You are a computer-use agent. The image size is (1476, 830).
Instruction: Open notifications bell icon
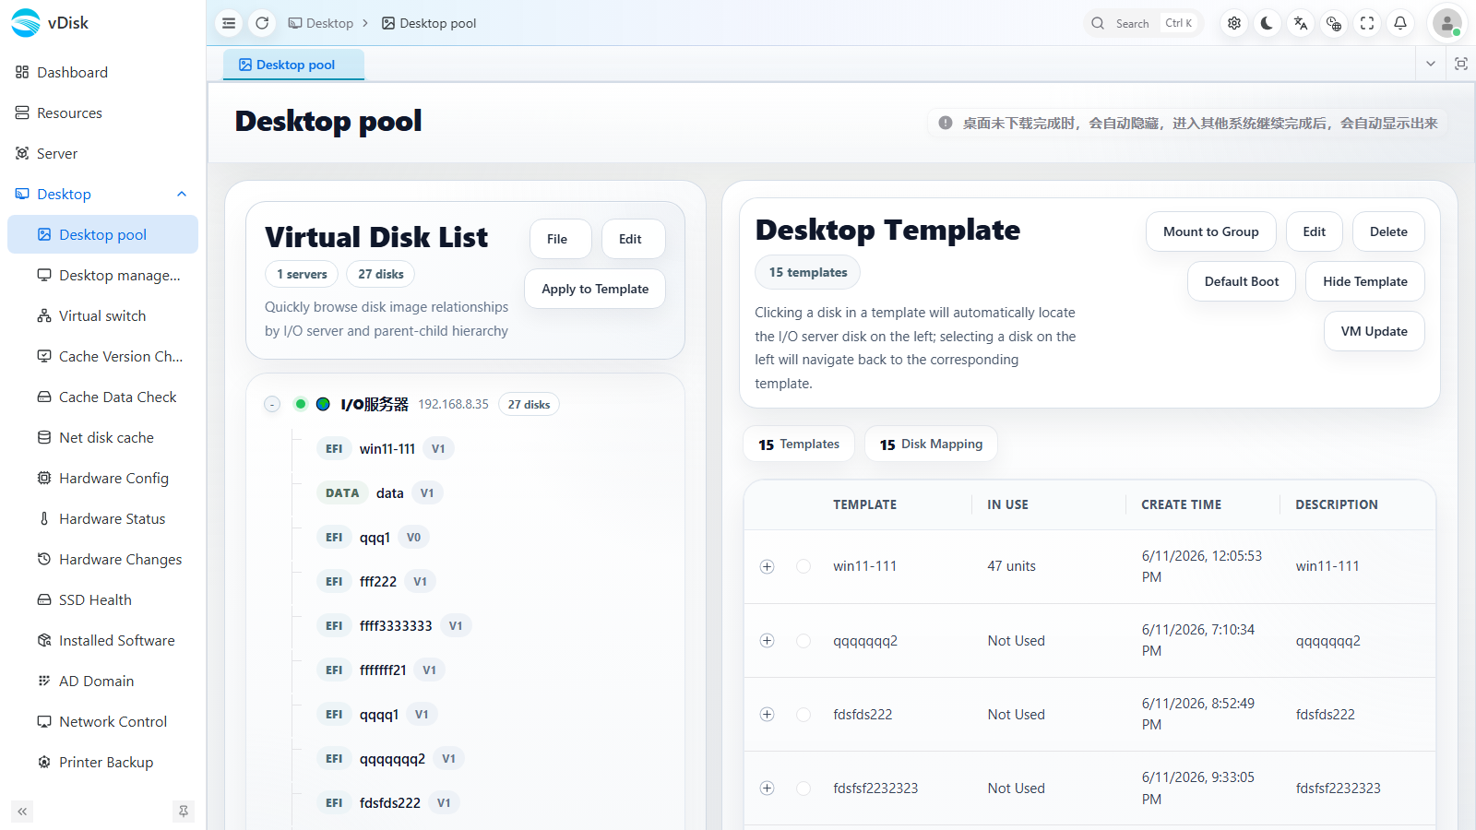(1400, 23)
